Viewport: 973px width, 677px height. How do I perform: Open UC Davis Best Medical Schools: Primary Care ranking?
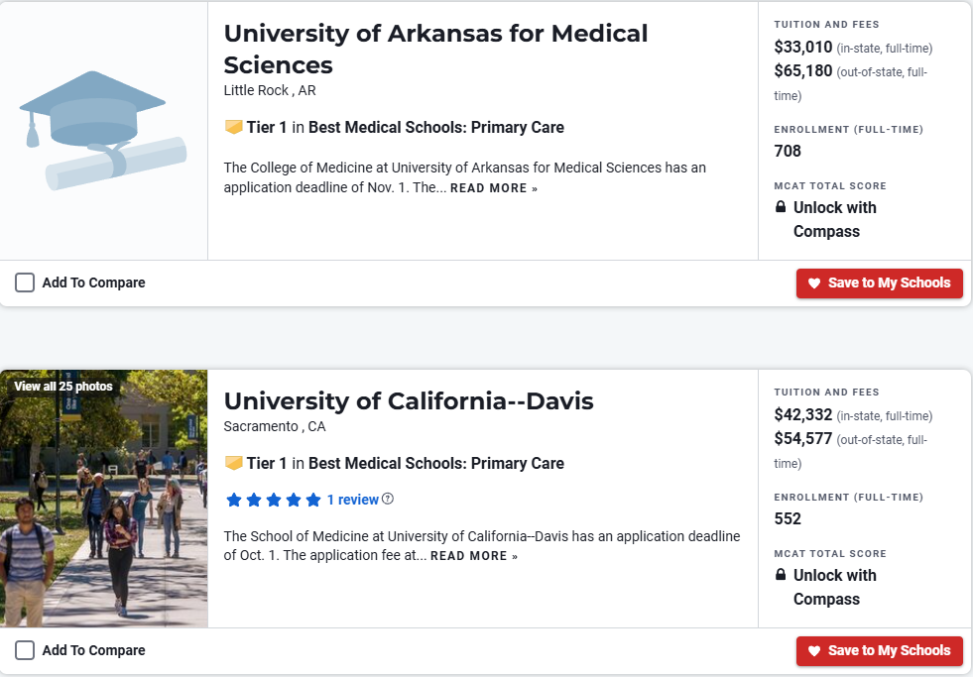(x=435, y=464)
